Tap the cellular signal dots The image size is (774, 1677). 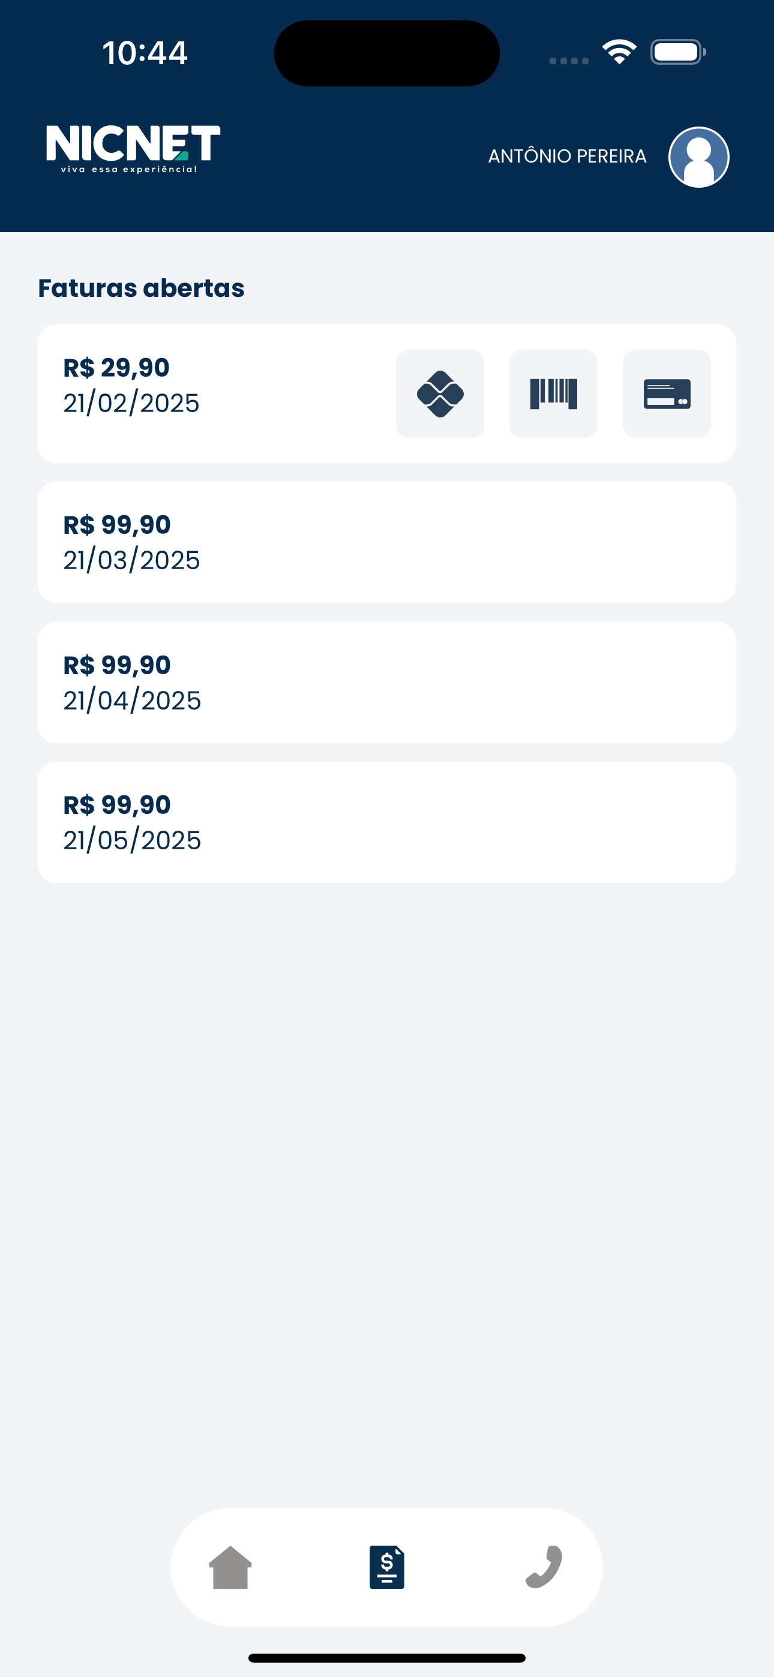coord(569,61)
